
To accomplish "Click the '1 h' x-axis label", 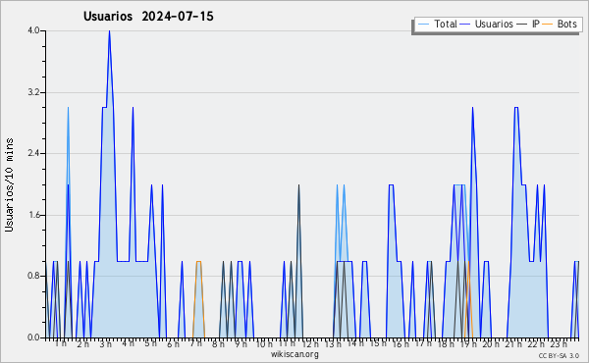I will [61, 343].
